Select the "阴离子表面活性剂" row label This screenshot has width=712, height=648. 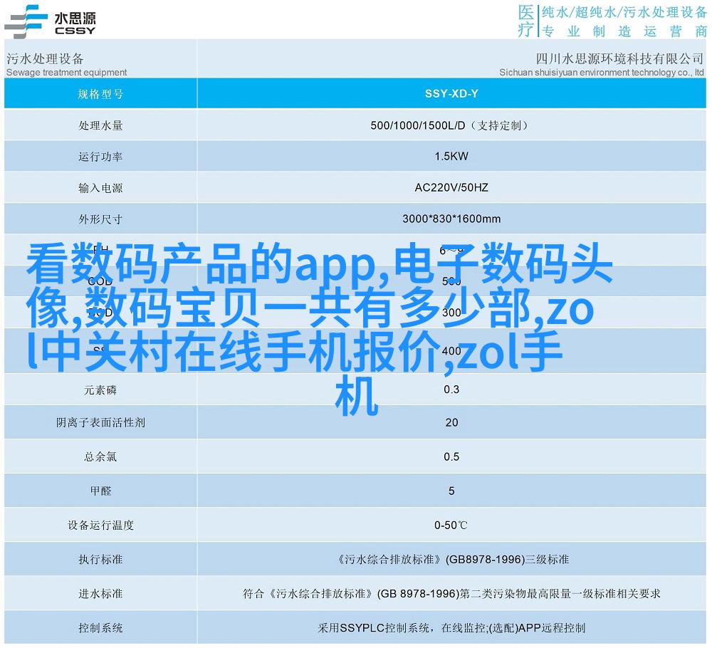pos(100,423)
